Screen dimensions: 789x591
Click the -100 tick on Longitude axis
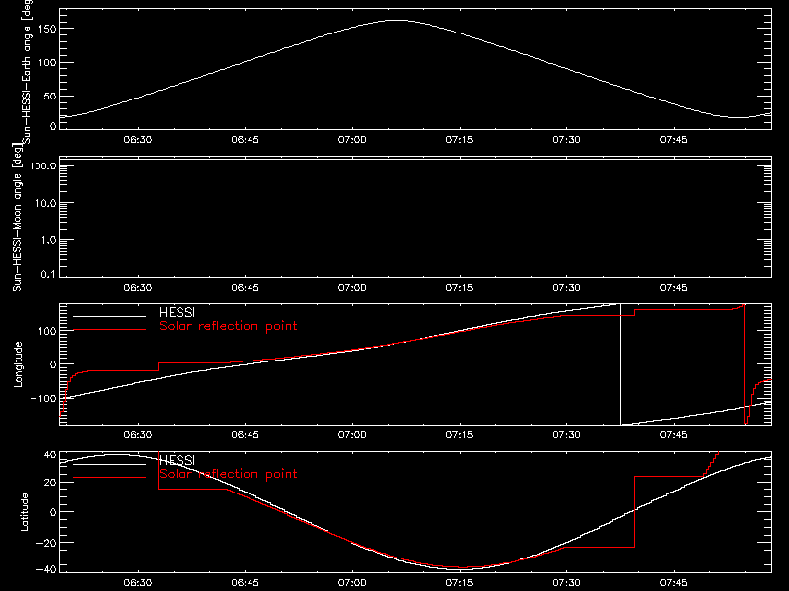[43, 398]
